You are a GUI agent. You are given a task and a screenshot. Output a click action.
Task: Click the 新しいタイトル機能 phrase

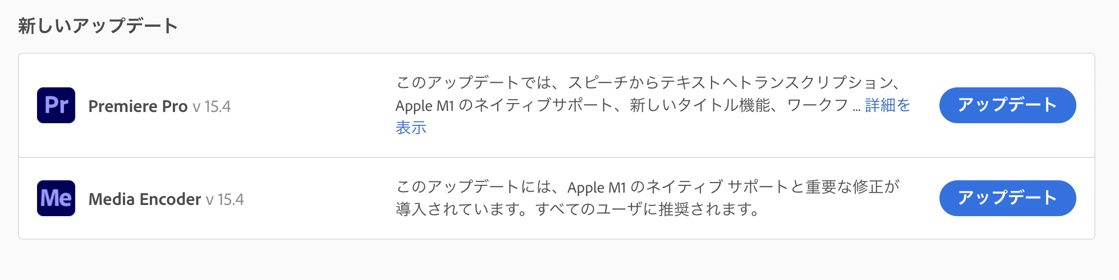point(700,105)
